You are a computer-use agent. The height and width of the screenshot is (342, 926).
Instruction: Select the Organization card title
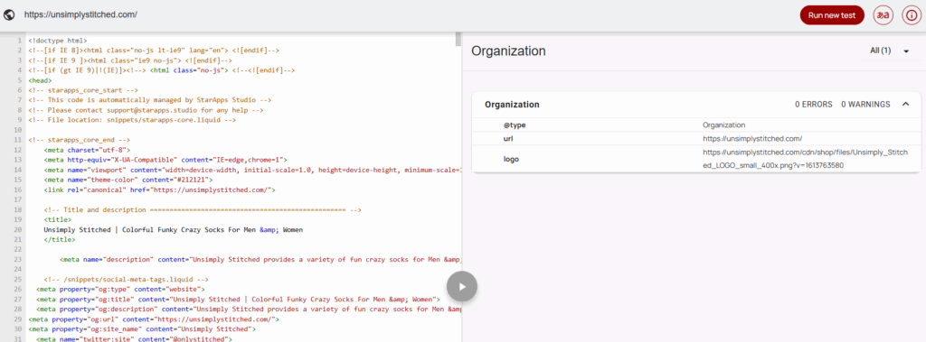coord(512,105)
